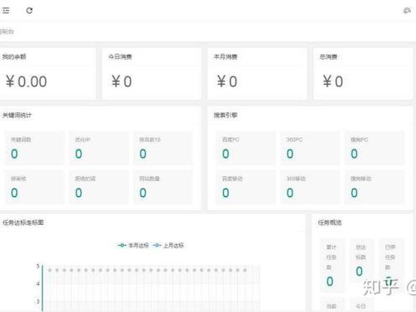Open the 关键词数 statistic tile
416x312 pixels.
(34, 148)
